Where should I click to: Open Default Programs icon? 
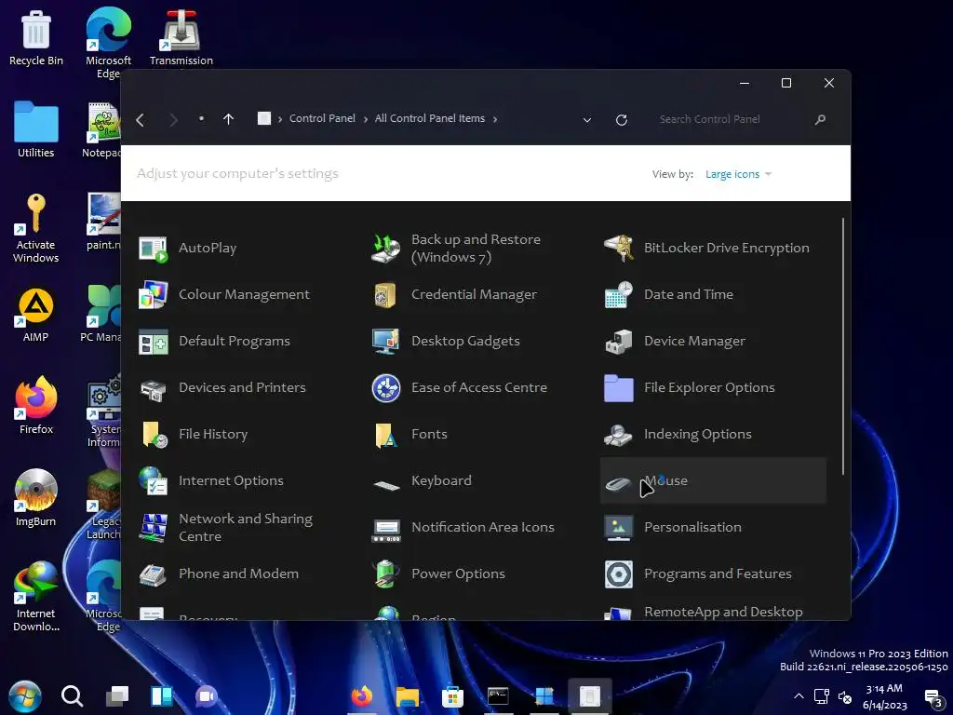[x=153, y=342]
